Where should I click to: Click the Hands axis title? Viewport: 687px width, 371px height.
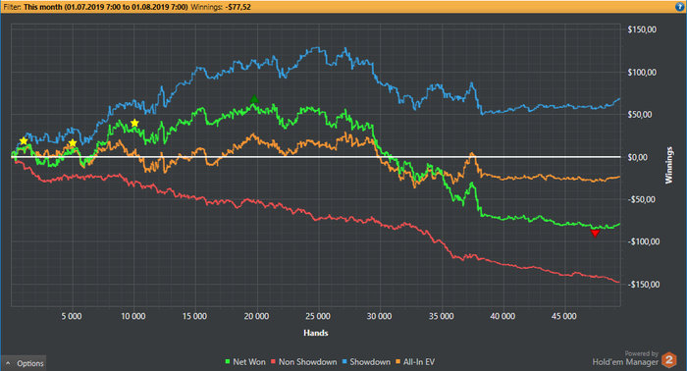coord(315,333)
